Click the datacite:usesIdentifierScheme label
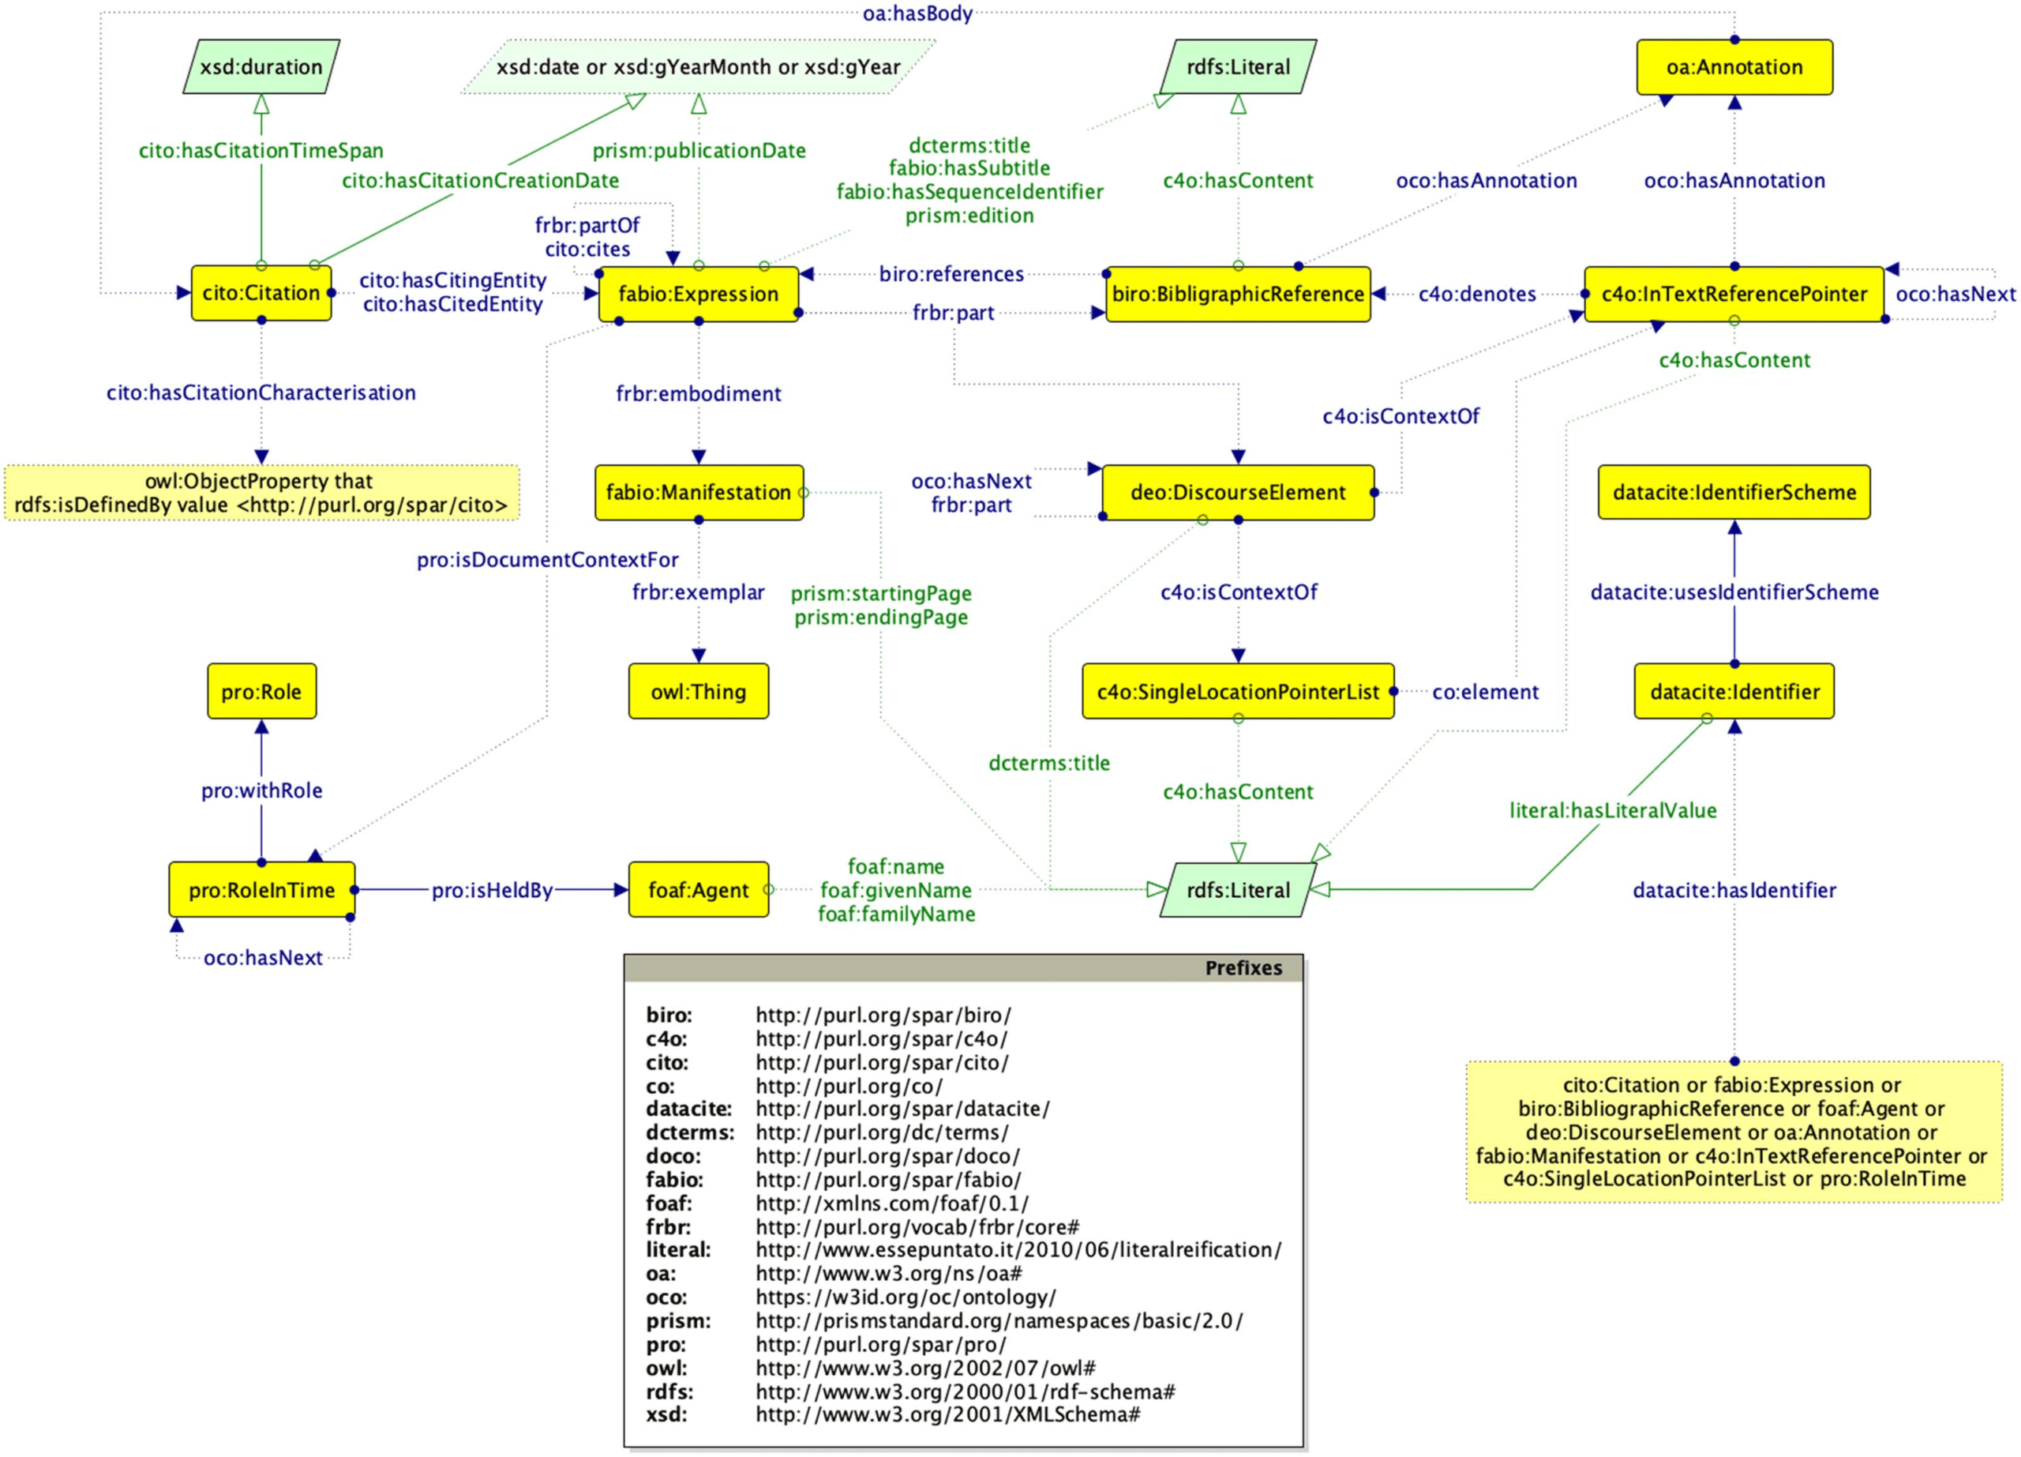 tap(1734, 592)
